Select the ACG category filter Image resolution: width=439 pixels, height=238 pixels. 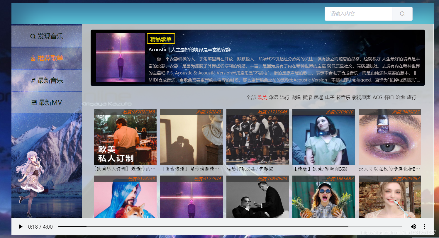377,97
